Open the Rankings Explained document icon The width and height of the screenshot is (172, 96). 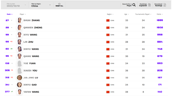coord(149,5)
